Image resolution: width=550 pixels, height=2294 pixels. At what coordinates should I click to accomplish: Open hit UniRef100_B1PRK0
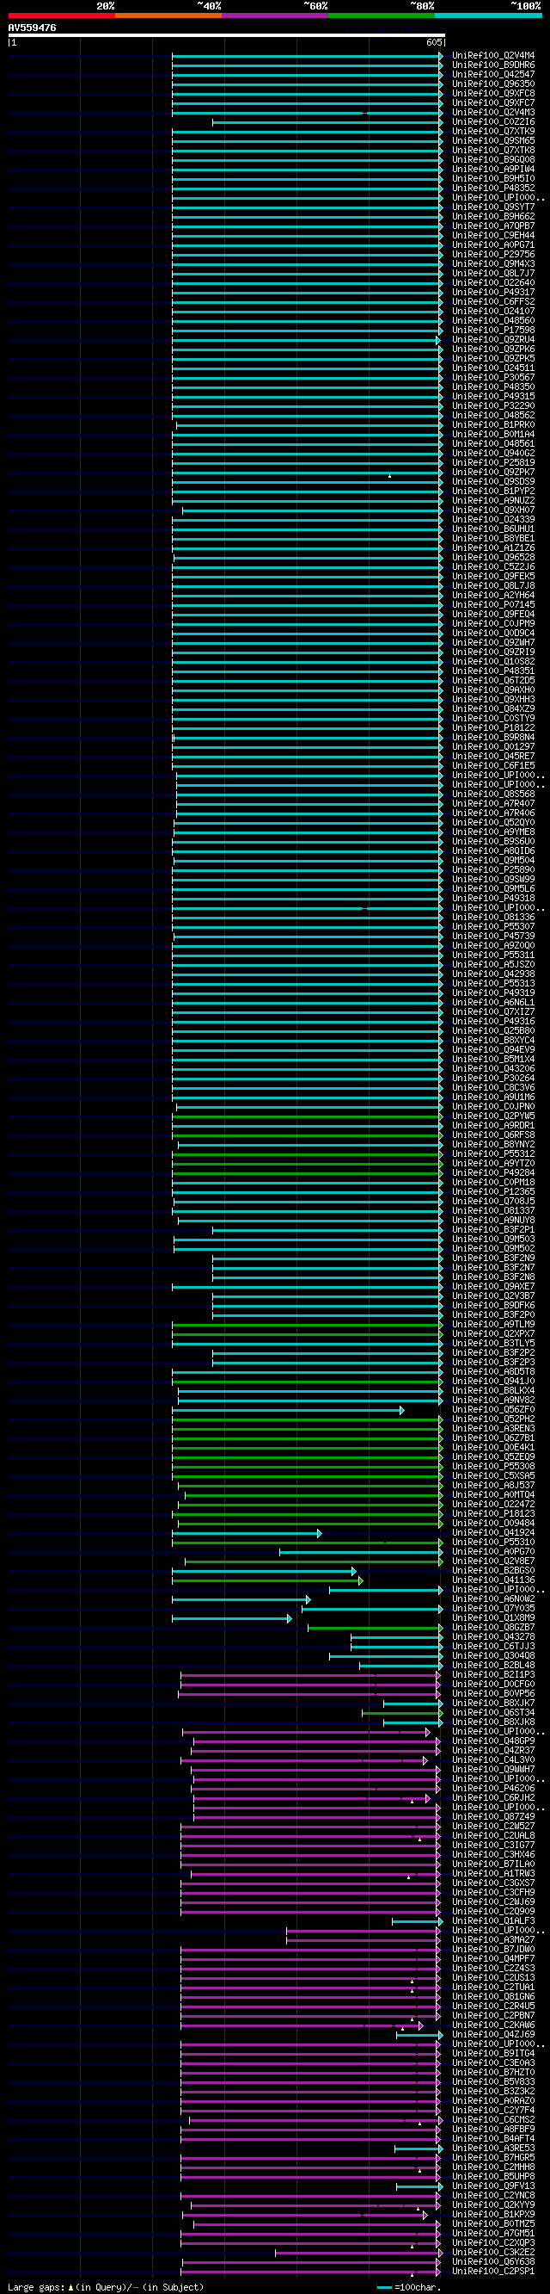point(493,424)
